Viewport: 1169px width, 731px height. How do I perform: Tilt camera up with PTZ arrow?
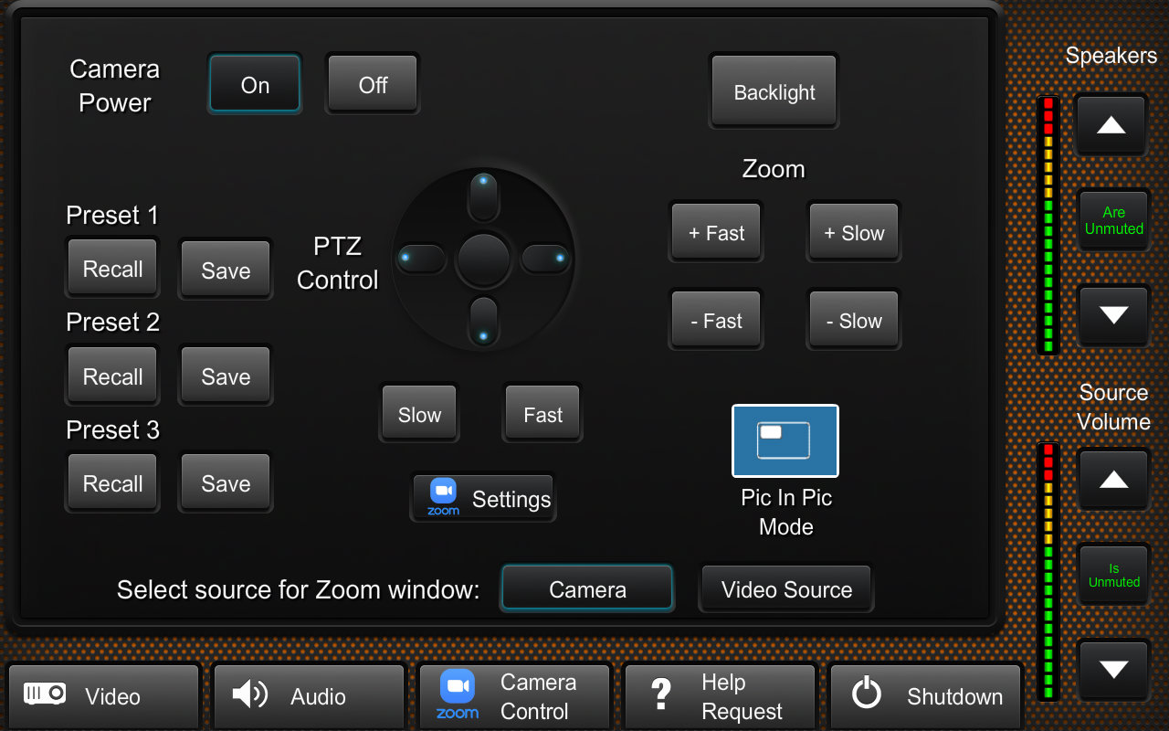pyautogui.click(x=484, y=196)
